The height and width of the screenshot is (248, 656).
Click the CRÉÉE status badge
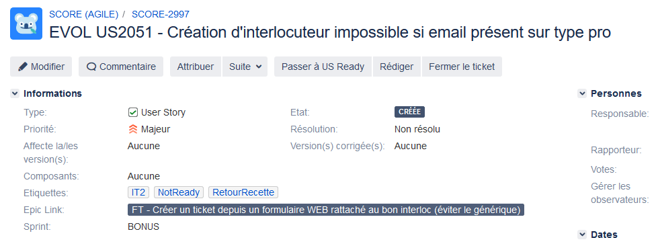[409, 112]
